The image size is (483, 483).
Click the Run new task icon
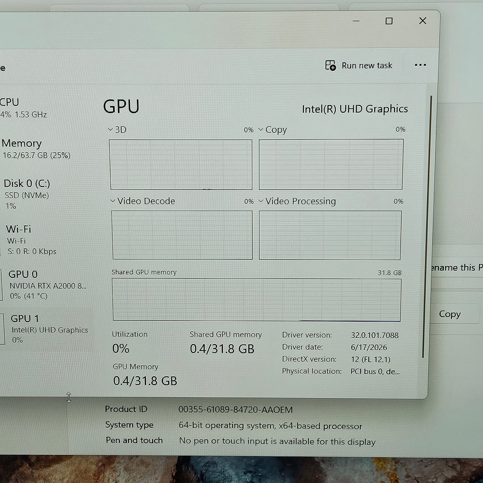tap(330, 66)
